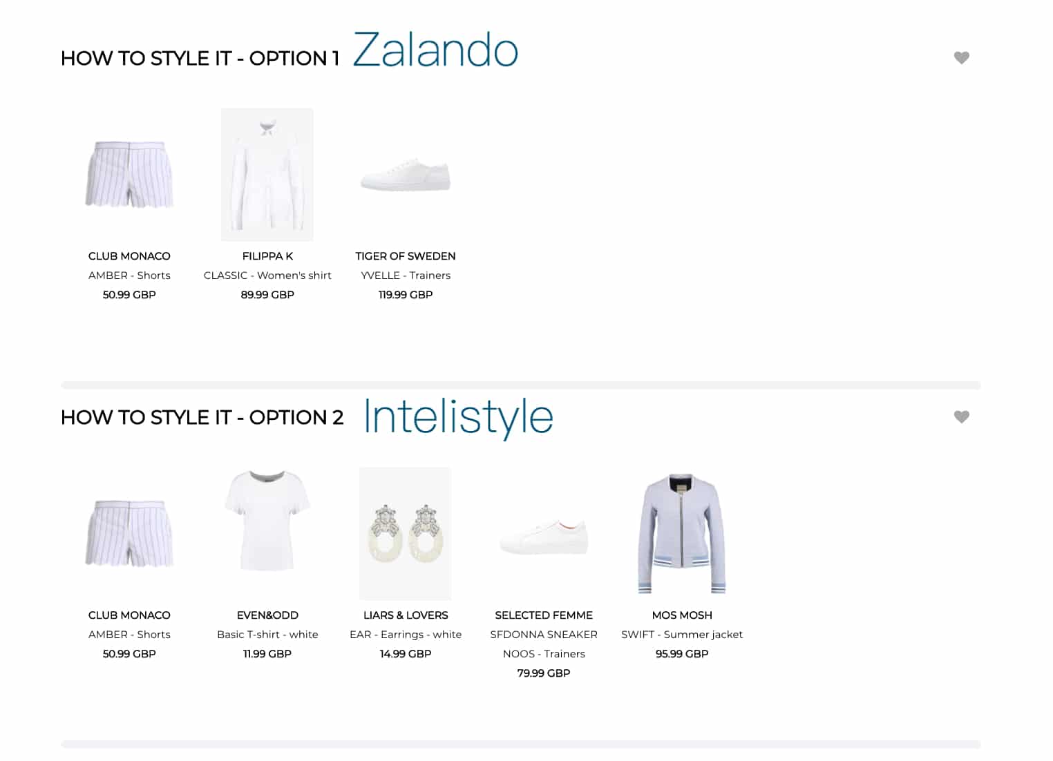1053x761 pixels.
Task: Open Liars & Lovers earrings image
Action: coord(406,534)
